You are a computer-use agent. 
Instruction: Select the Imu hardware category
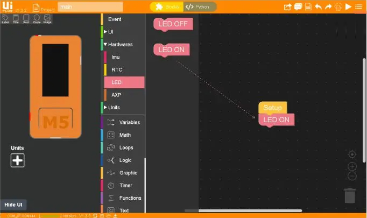[x=124, y=57]
